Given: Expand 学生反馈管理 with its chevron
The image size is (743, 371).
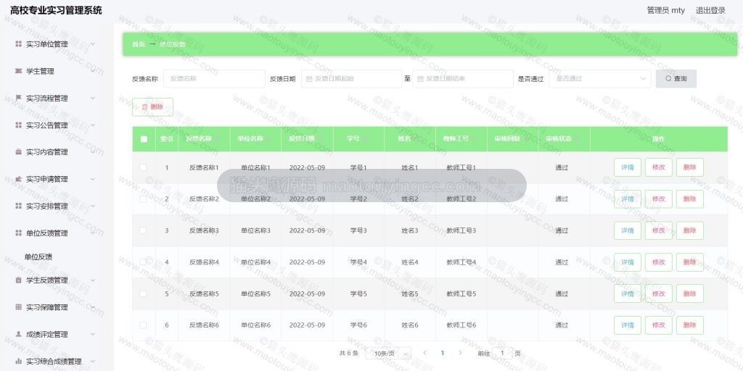Looking at the screenshot, I should 93,280.
